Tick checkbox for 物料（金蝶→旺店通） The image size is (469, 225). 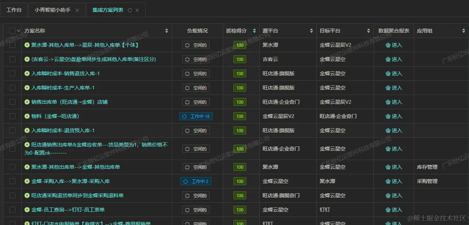point(12,116)
